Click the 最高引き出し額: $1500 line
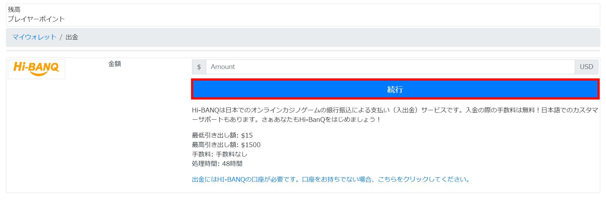The height and width of the screenshot is (211, 606). coord(226,145)
